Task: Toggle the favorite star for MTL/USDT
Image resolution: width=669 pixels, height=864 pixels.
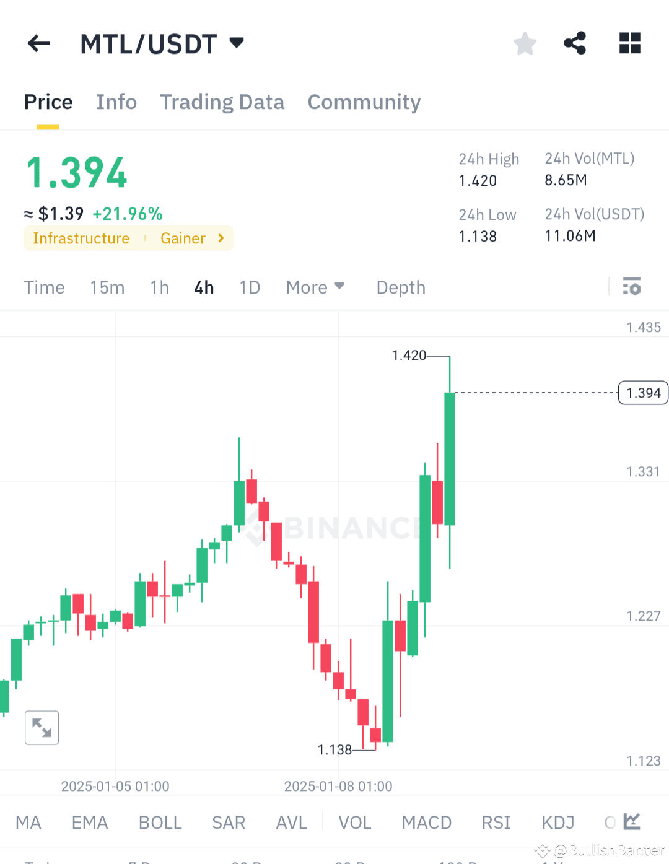Action: point(525,43)
